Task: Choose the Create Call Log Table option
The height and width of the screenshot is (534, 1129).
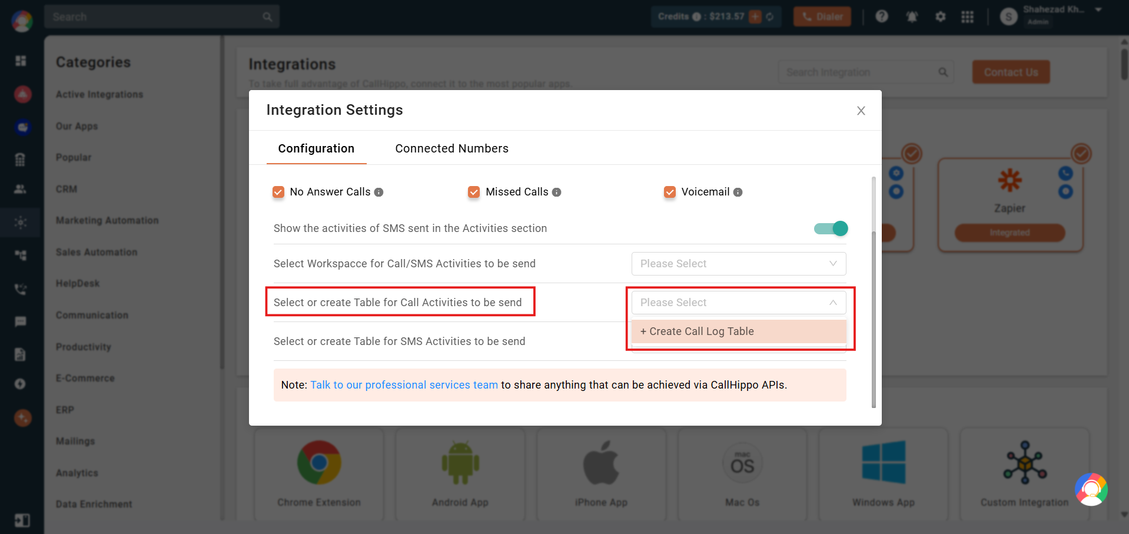Action: pyautogui.click(x=739, y=331)
